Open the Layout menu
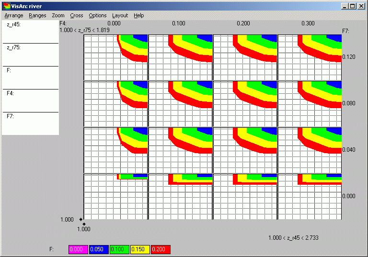 [x=120, y=15]
